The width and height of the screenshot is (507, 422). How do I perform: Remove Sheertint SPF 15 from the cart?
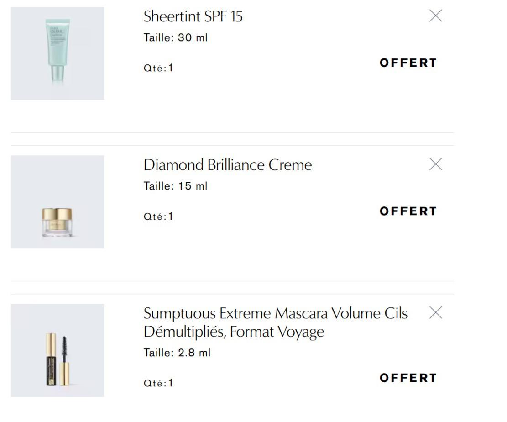coord(436,16)
